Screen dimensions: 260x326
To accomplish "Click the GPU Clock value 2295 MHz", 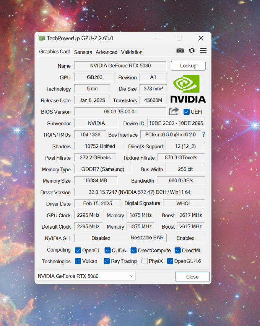I will coord(88,215).
